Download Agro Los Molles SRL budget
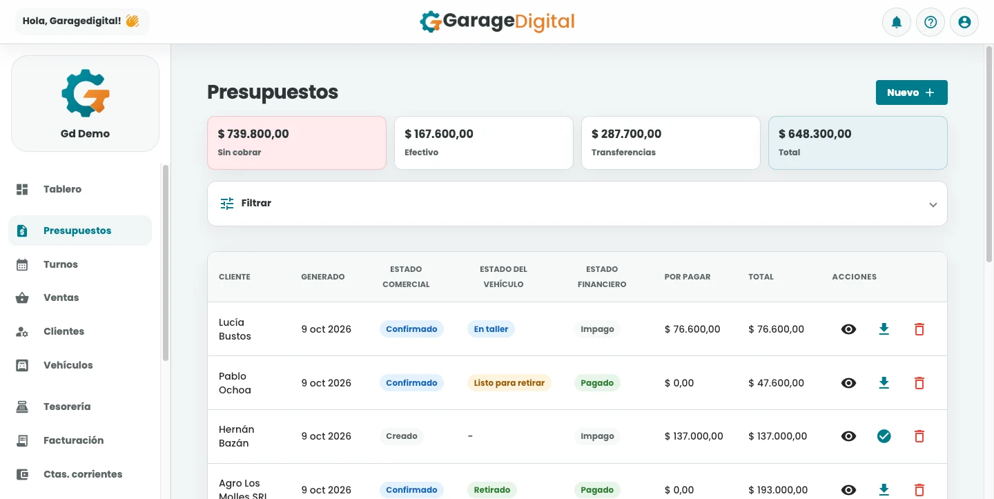The image size is (994, 499). pos(884,490)
